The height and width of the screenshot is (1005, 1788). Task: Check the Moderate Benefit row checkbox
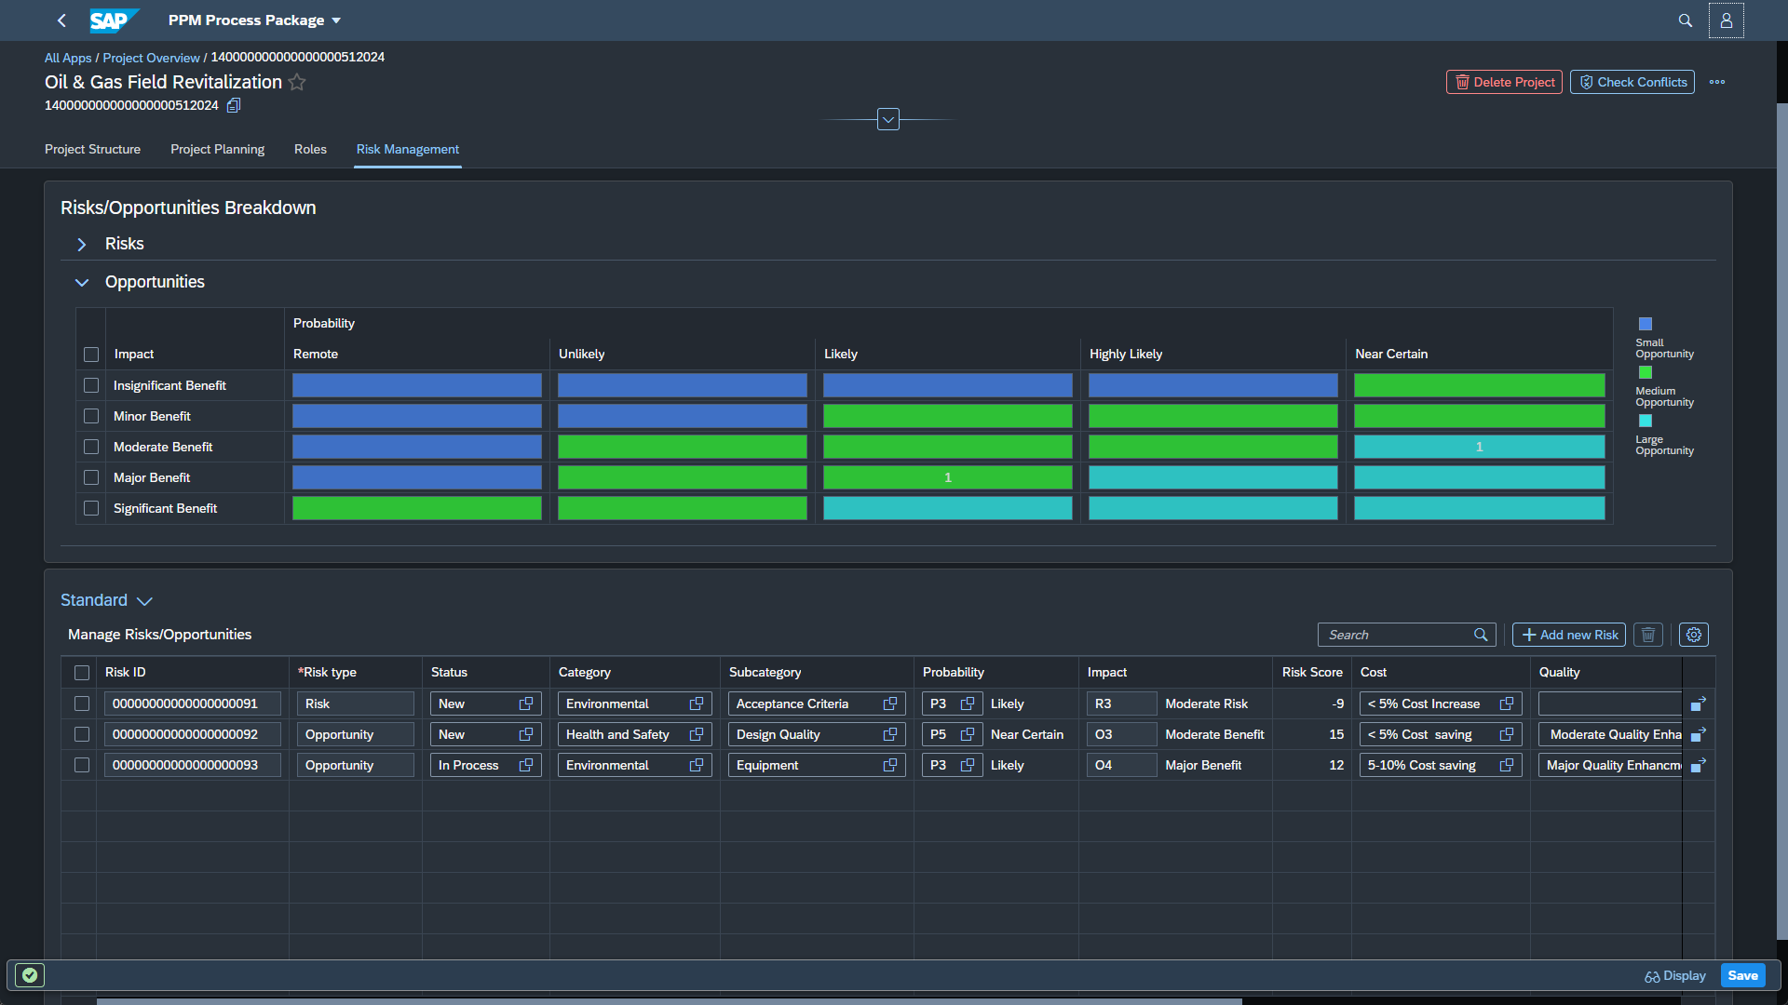pos(91,447)
